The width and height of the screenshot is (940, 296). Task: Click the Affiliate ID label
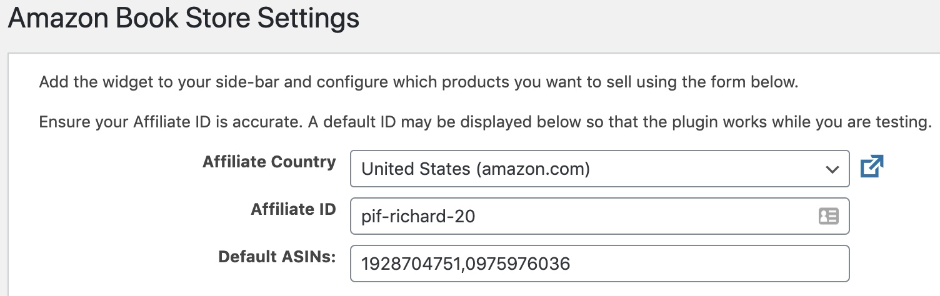293,210
